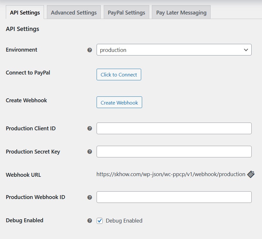The image size is (262, 239).
Task: Toggle the Debug Enabled checkbox
Action: pos(100,221)
